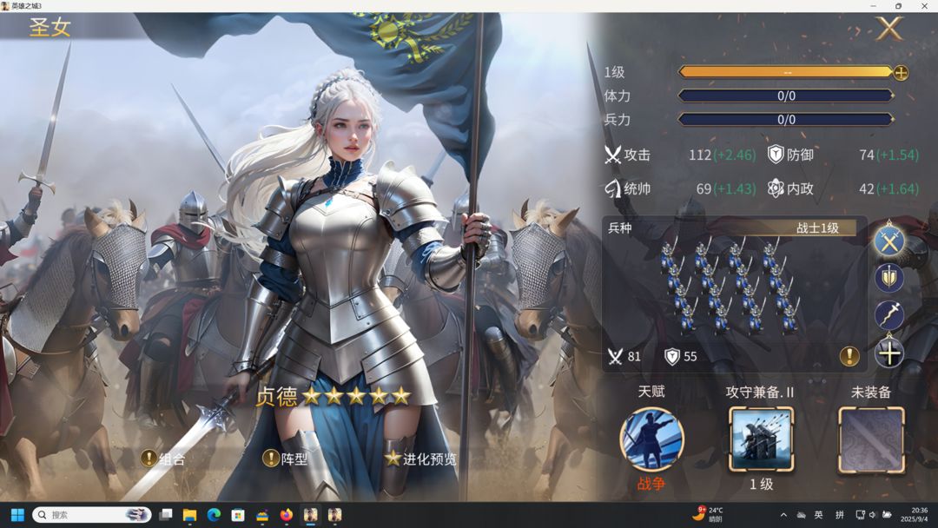Open the 攻守兼备 II skill thumbnail

[x=761, y=440]
